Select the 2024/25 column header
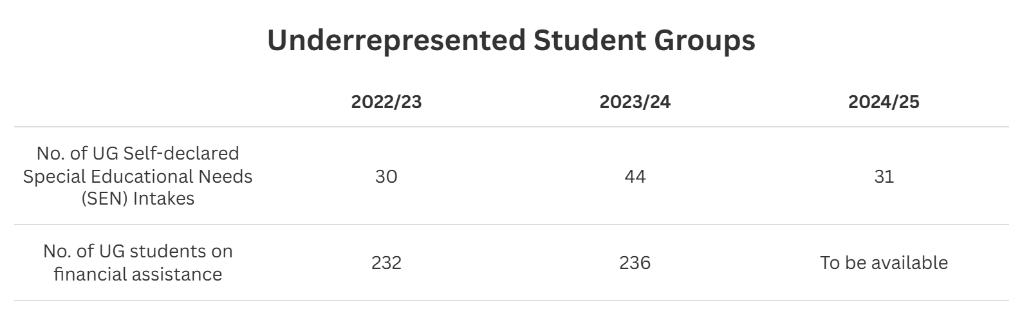 884,102
